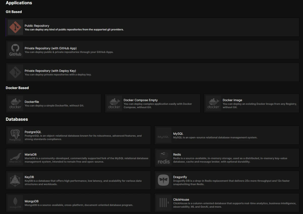303x214 pixels.
Task: Click the description "KeyDB is a database that offers high performance"
Action: pos(83,182)
